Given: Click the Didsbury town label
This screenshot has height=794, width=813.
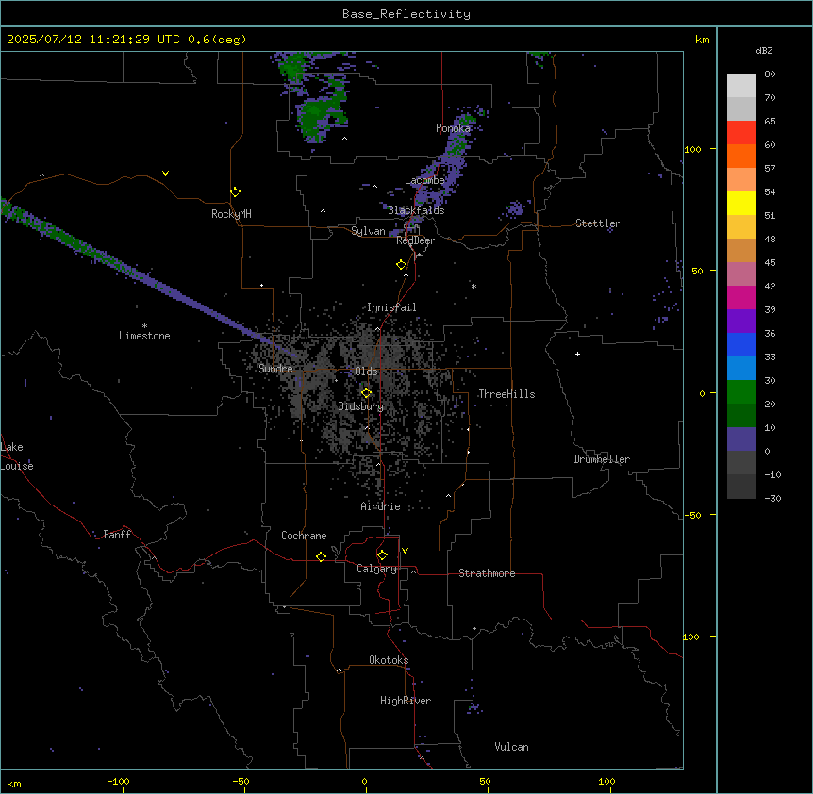Looking at the screenshot, I should [361, 406].
